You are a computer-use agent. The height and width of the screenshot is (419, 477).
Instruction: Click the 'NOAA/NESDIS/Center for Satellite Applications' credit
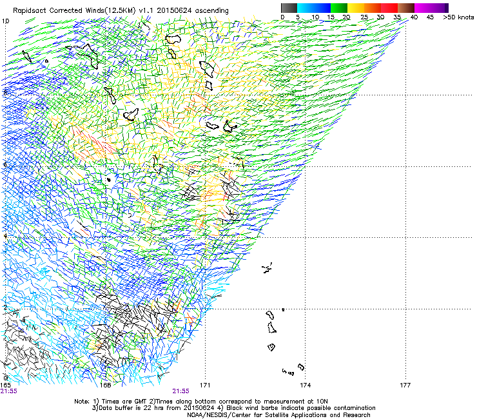point(278,415)
